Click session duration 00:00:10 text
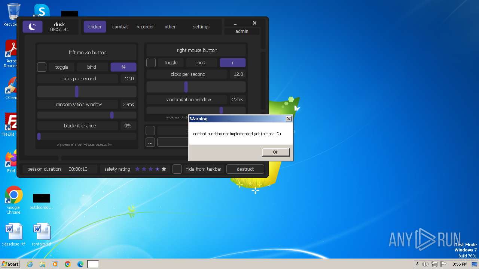The width and height of the screenshot is (479, 269). (78, 169)
